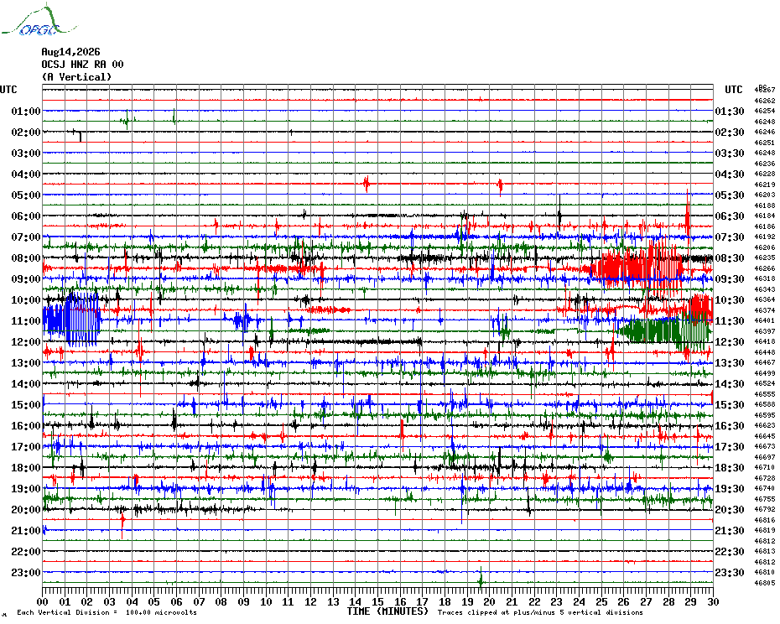Viewport: 780px width, 624px height.
Task: Click the 15:30 half-hour label
Action: click(x=730, y=404)
